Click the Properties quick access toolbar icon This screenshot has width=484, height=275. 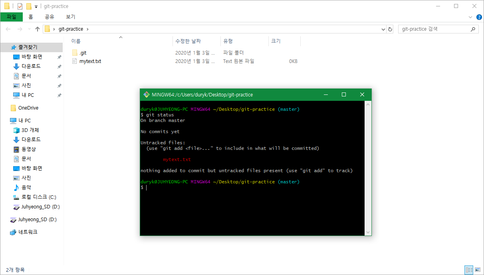point(20,6)
